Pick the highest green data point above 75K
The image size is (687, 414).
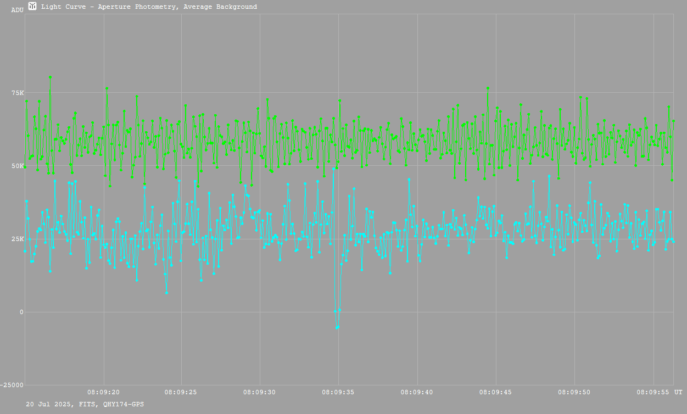point(50,77)
